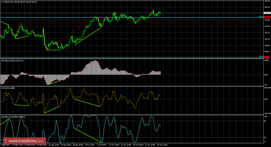Screen dimensions: 271x147
Task: Select the solid teal horizontal level line
Action: coord(132,18)
